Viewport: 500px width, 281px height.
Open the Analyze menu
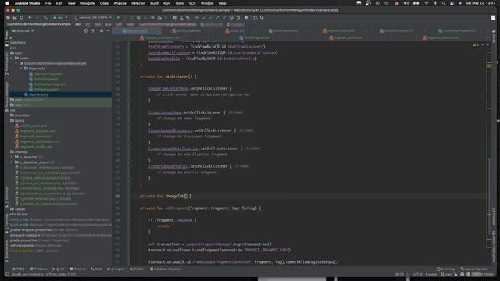(120, 3)
